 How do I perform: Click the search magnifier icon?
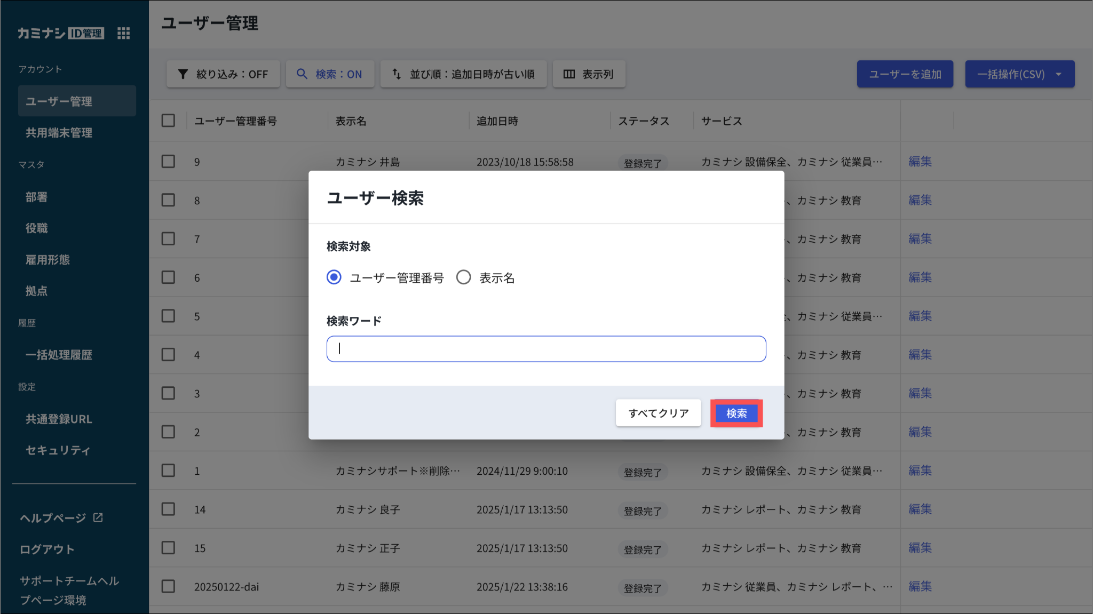point(302,74)
